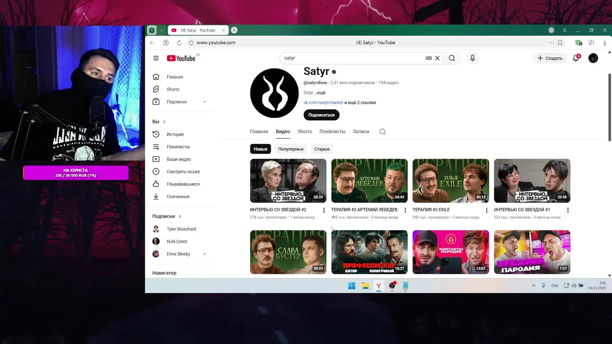Click the Создать button
This screenshot has width=612, height=344.
550,58
